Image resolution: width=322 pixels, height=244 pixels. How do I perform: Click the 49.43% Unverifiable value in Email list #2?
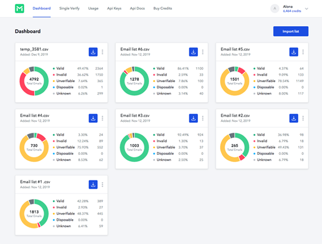(x=283, y=148)
